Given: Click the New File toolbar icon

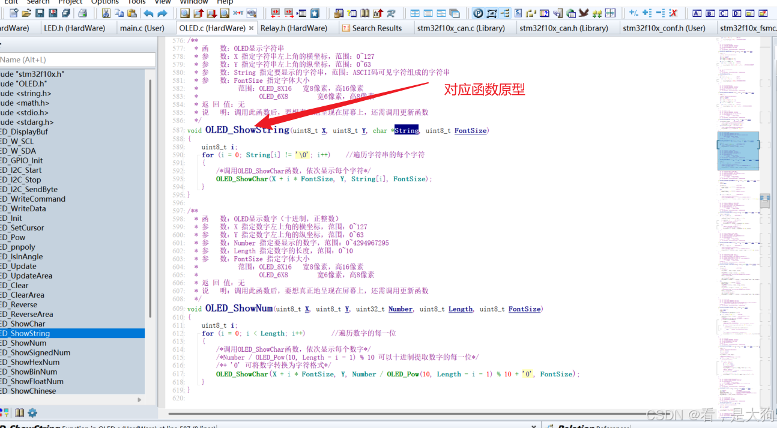Looking at the screenshot, I should point(13,13).
